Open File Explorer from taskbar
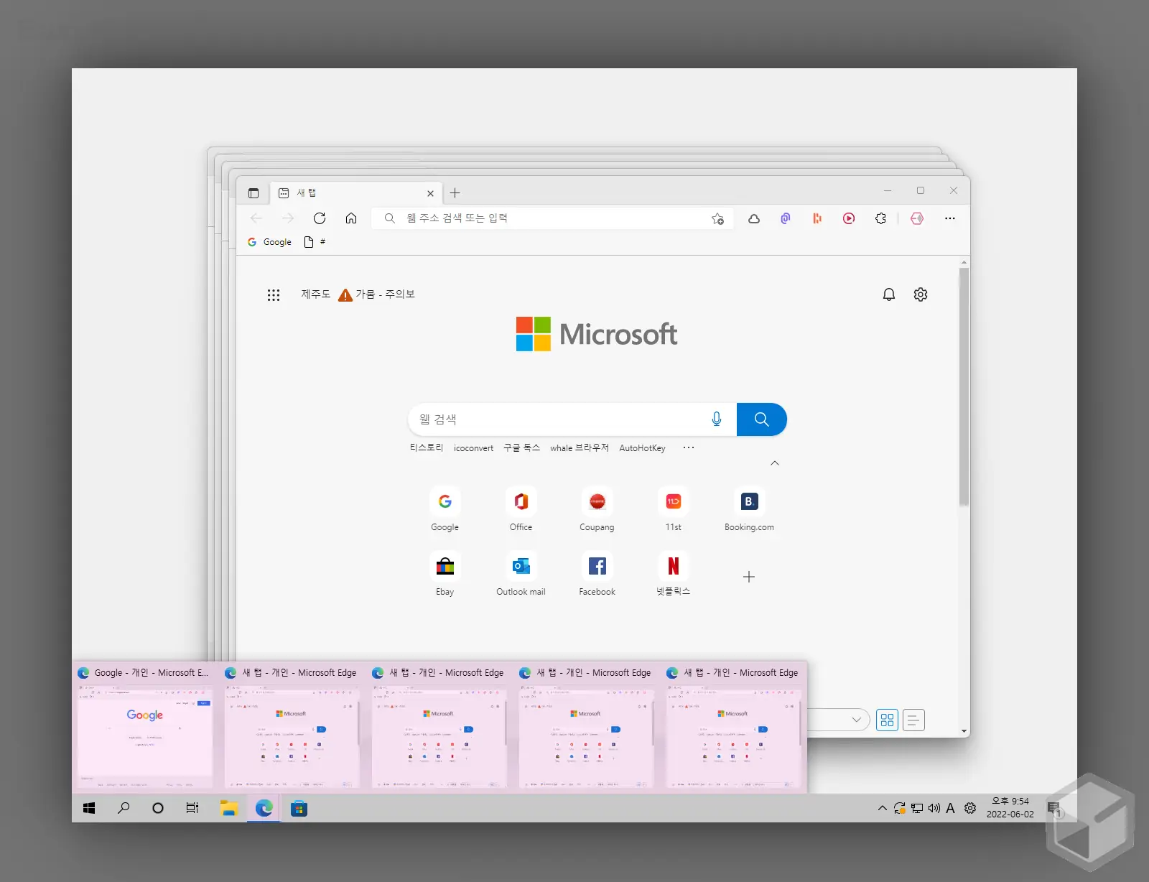This screenshot has height=882, width=1149. (228, 808)
